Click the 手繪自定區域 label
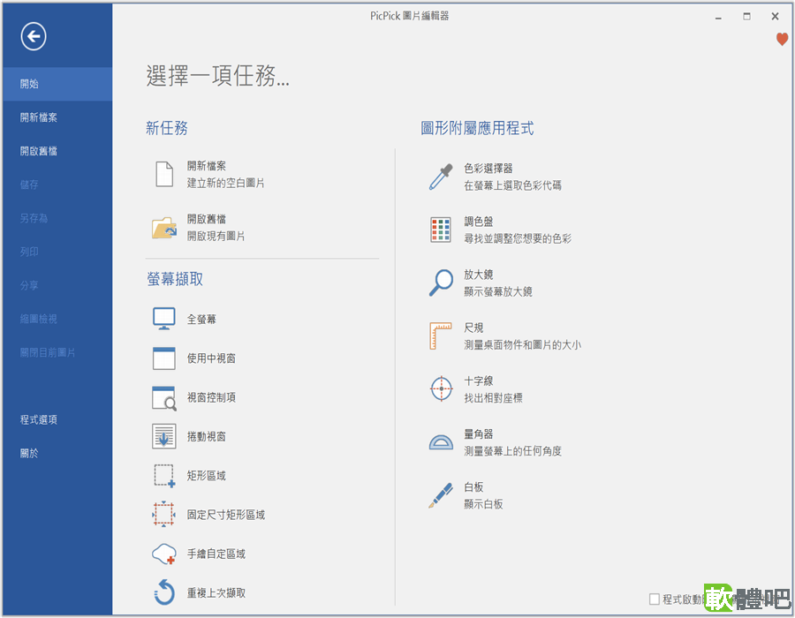Screen dimensions: 795x618 [216, 554]
